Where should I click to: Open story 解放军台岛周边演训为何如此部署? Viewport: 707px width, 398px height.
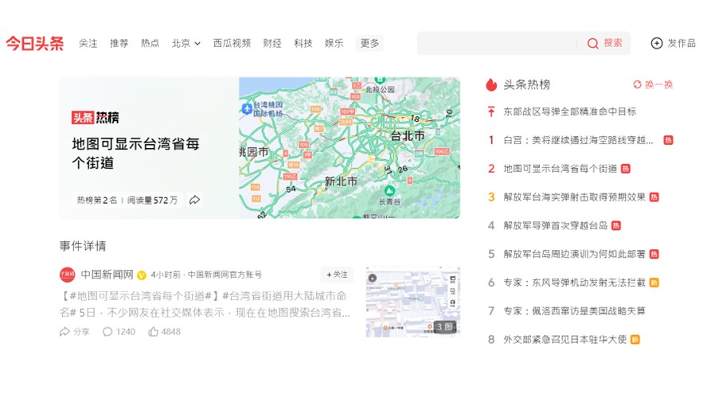(575, 254)
